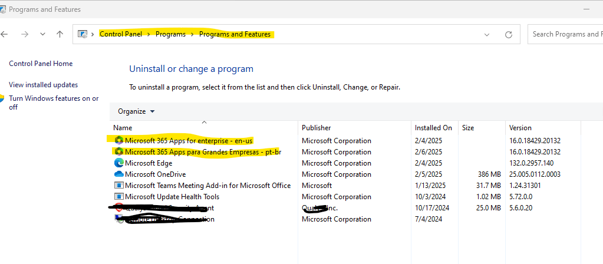Click the forward navigation arrow
The height and width of the screenshot is (264, 603).
coord(25,34)
